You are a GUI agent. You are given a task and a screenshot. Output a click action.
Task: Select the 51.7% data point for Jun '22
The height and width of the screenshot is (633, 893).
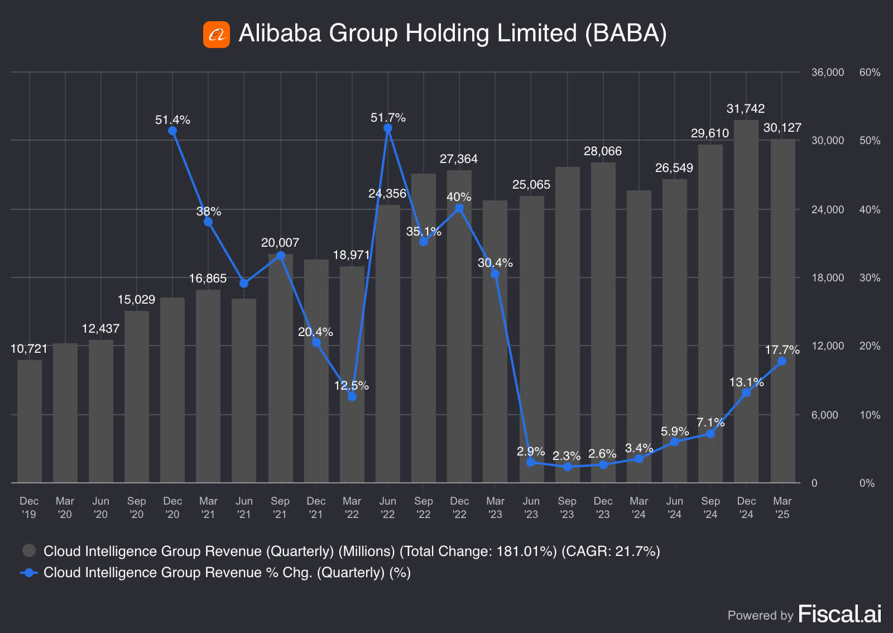pos(388,128)
